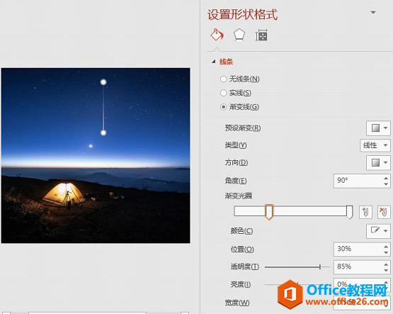The height and width of the screenshot is (314, 393).
Task: Select the top handle of the line shape
Action: (x=103, y=82)
